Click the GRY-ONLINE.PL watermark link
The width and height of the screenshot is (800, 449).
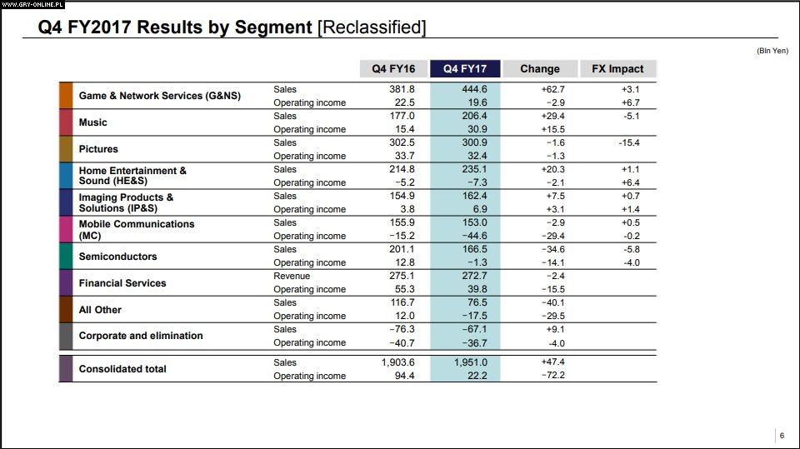(32, 4)
